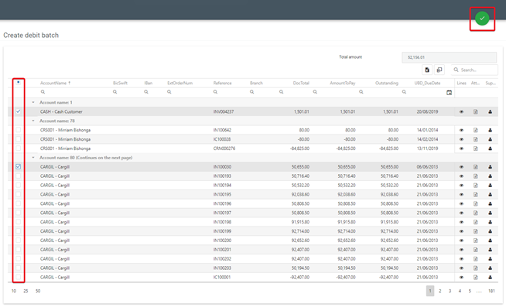Collapse the Account name: 78 group
This screenshot has height=307, width=506.
33,121
